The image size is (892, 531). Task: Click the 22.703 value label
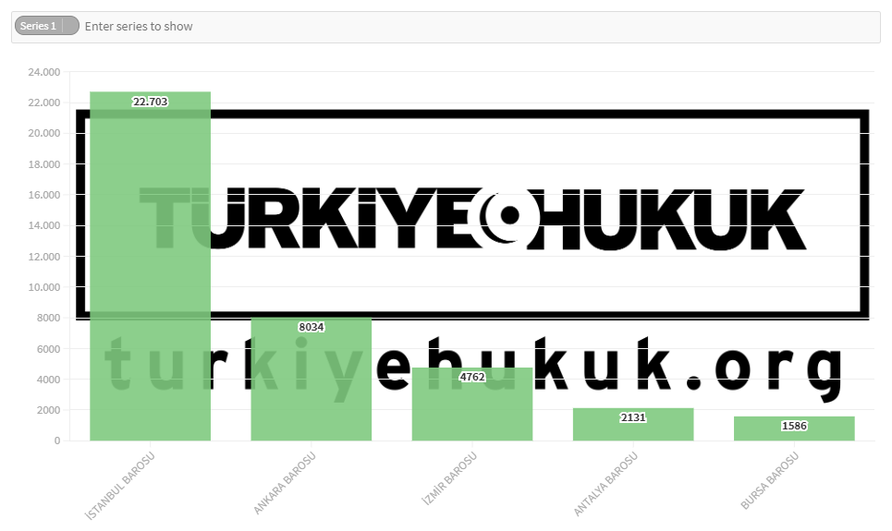point(150,102)
